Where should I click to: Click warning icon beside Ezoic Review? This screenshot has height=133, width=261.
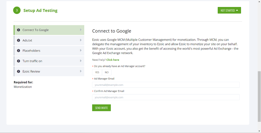[19, 71]
